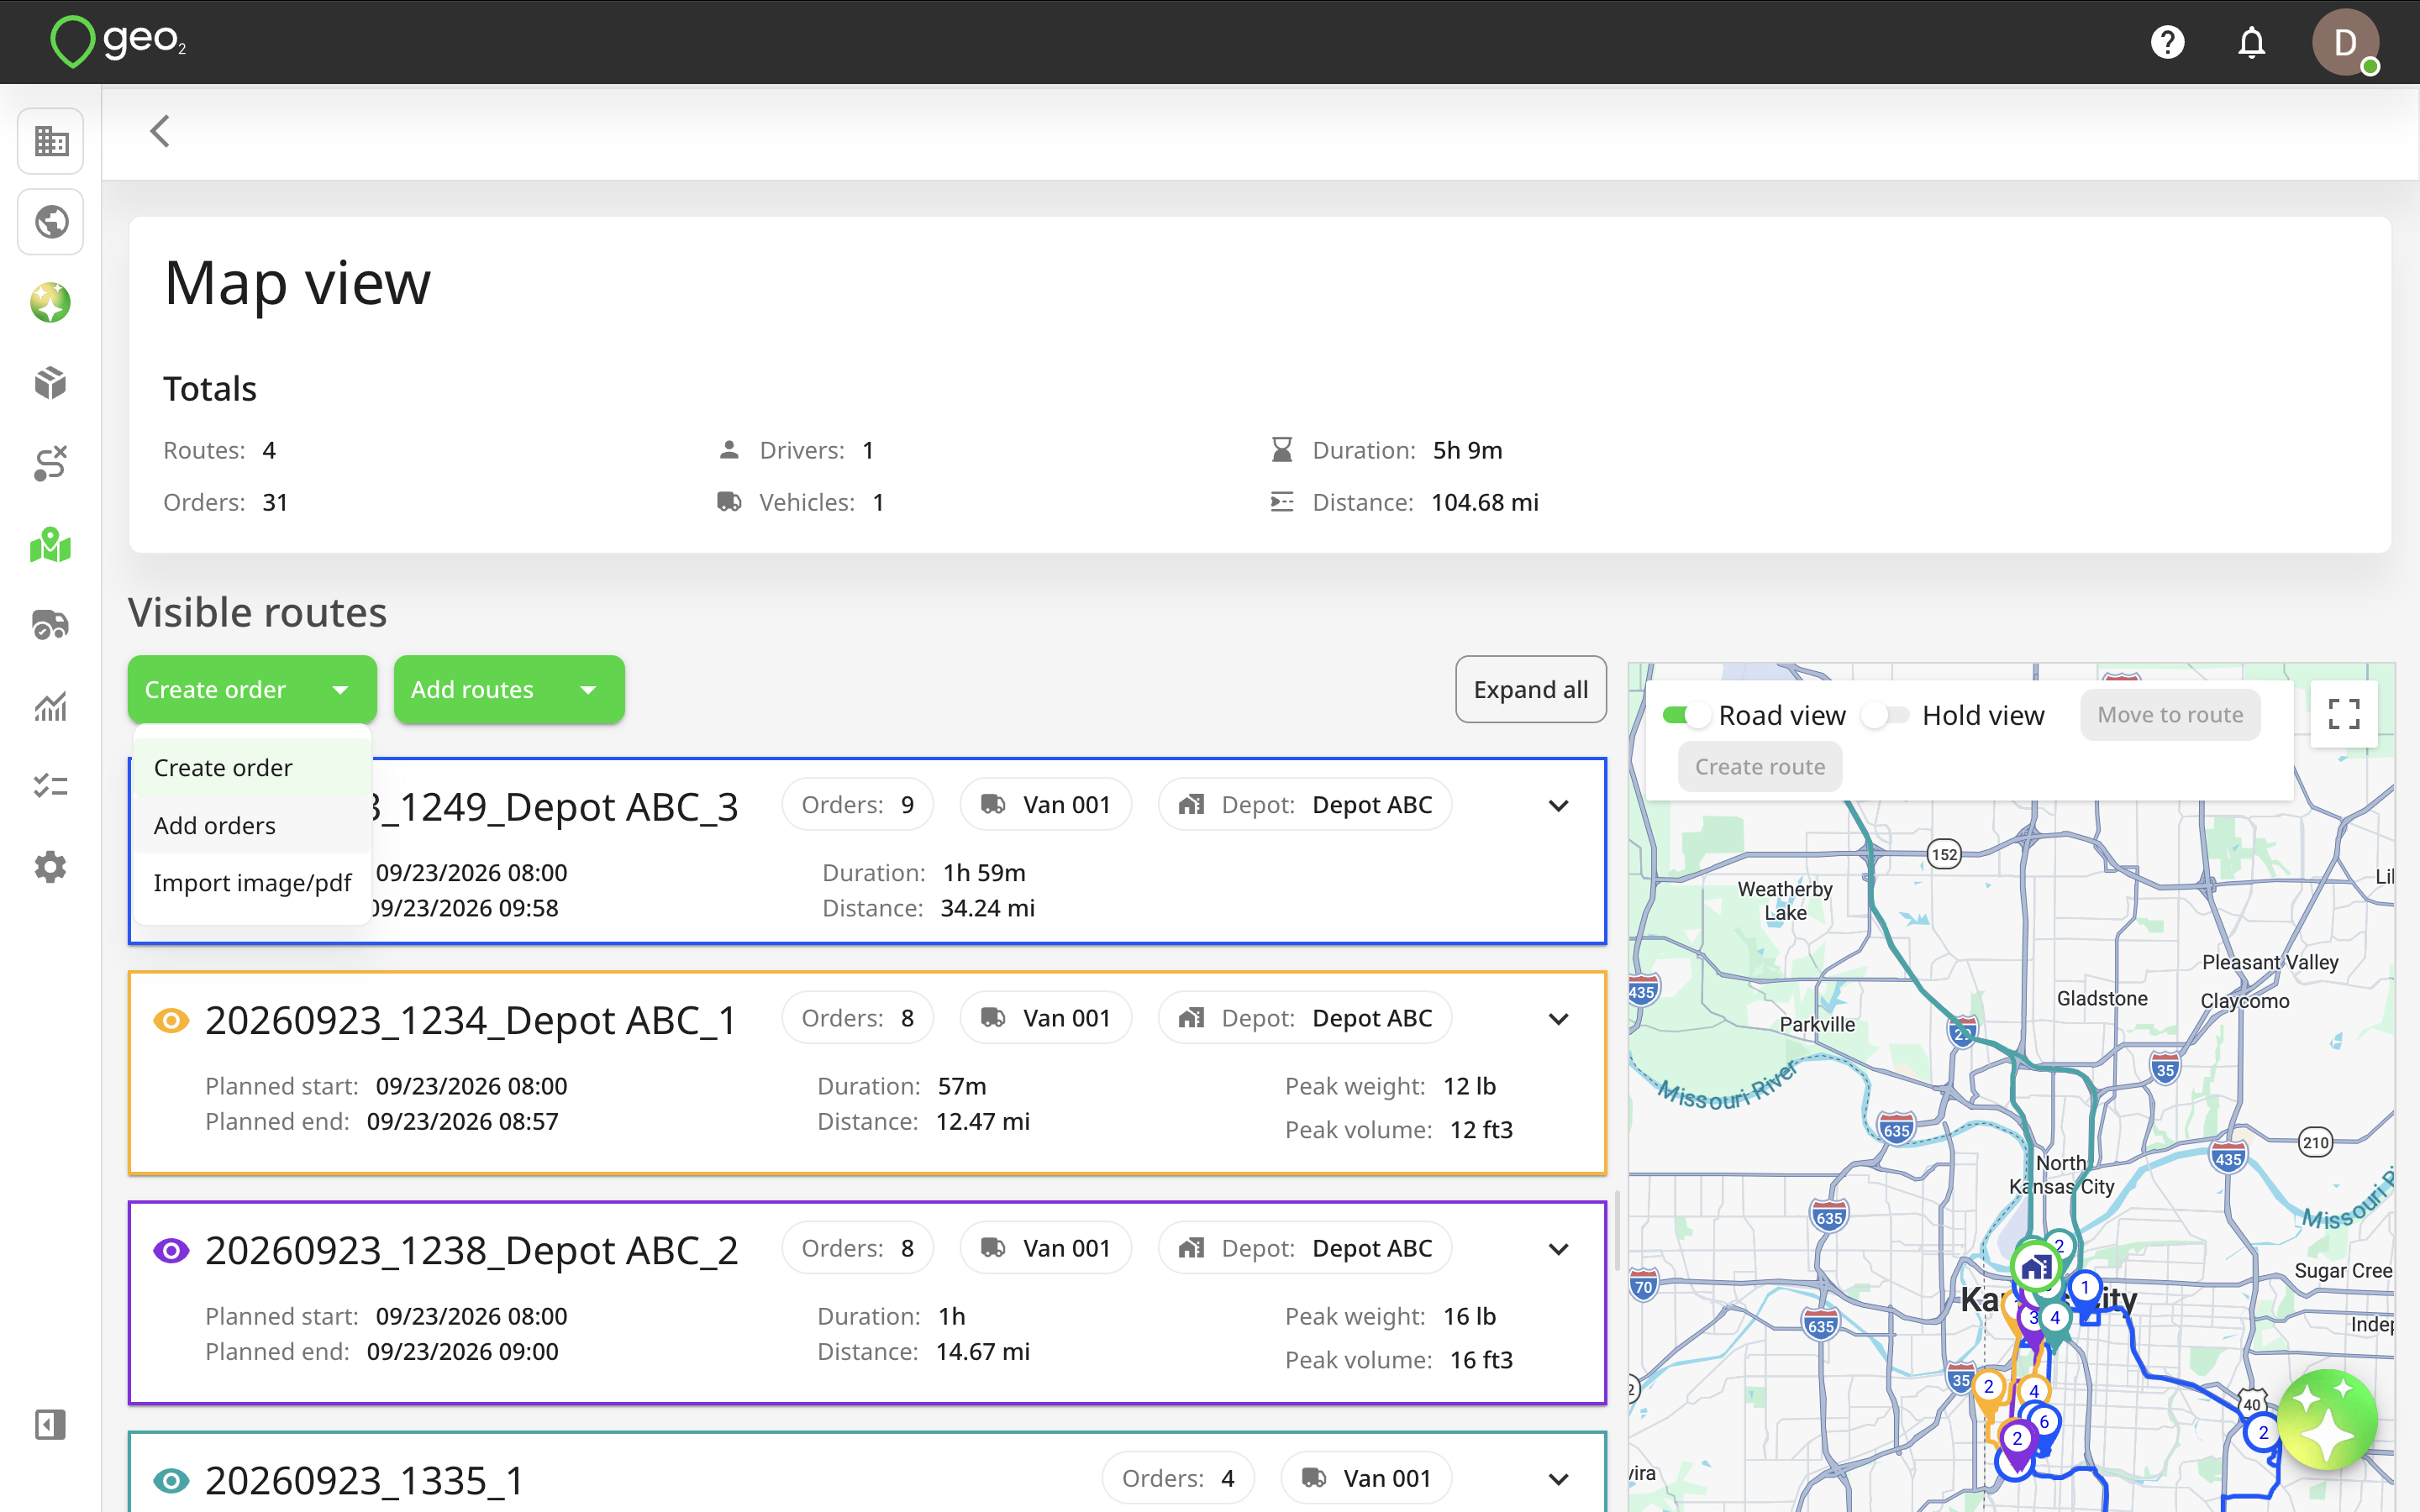Image resolution: width=2420 pixels, height=1512 pixels.
Task: Open notifications bell icon
Action: point(2251,42)
